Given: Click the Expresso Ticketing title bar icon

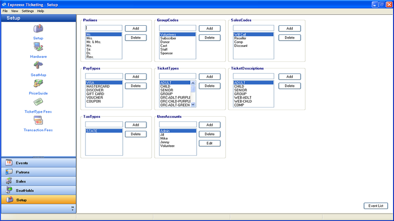Looking at the screenshot, I should (x=4, y=4).
